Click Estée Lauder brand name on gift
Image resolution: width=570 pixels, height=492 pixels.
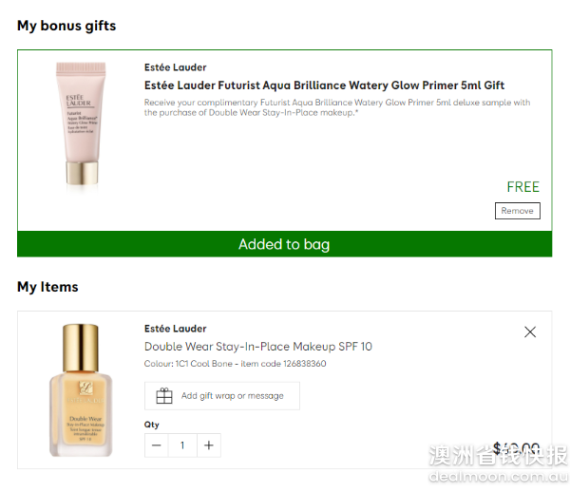[175, 67]
